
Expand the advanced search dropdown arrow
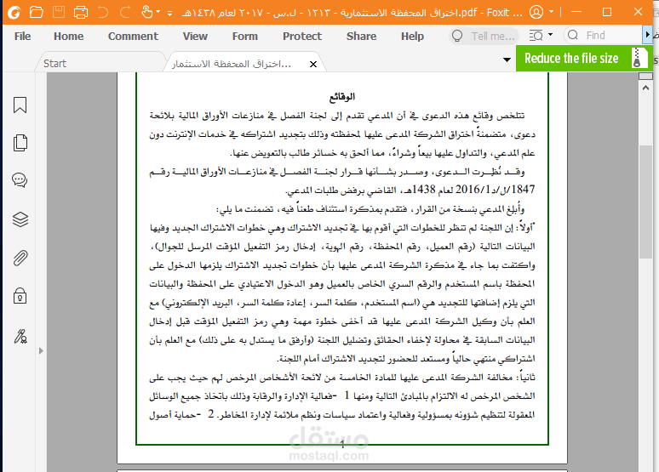551,35
